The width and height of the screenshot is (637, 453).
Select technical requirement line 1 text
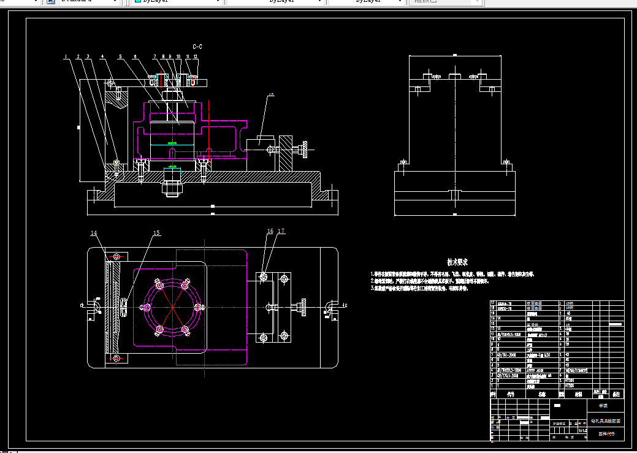452,274
